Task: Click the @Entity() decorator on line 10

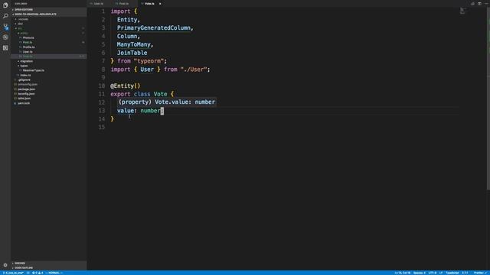Action: pyautogui.click(x=126, y=86)
